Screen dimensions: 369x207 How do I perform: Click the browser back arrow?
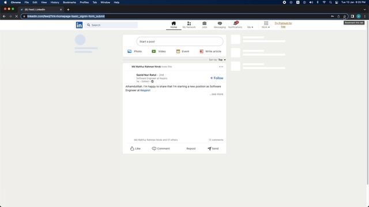coord(4,16)
